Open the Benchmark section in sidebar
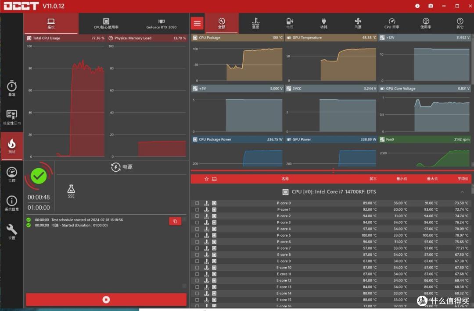The width and height of the screenshot is (474, 311). pos(11,88)
